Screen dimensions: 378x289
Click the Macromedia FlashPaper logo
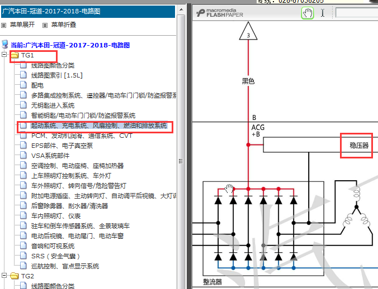[x=220, y=13]
